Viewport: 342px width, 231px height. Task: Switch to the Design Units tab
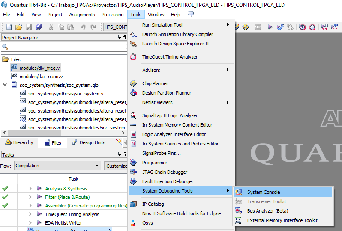(x=89, y=142)
